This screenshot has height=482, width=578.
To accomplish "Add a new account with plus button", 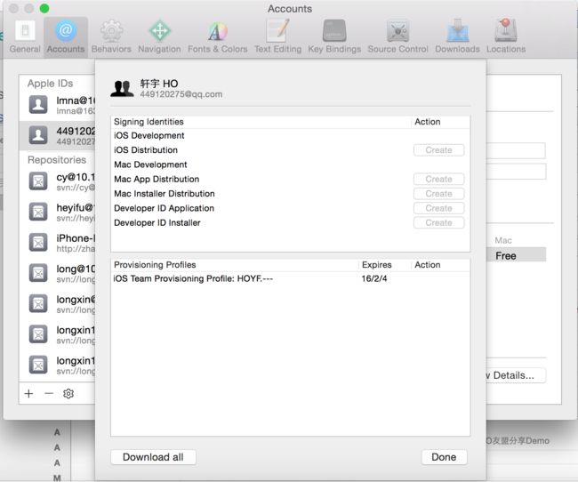I will (28, 393).
